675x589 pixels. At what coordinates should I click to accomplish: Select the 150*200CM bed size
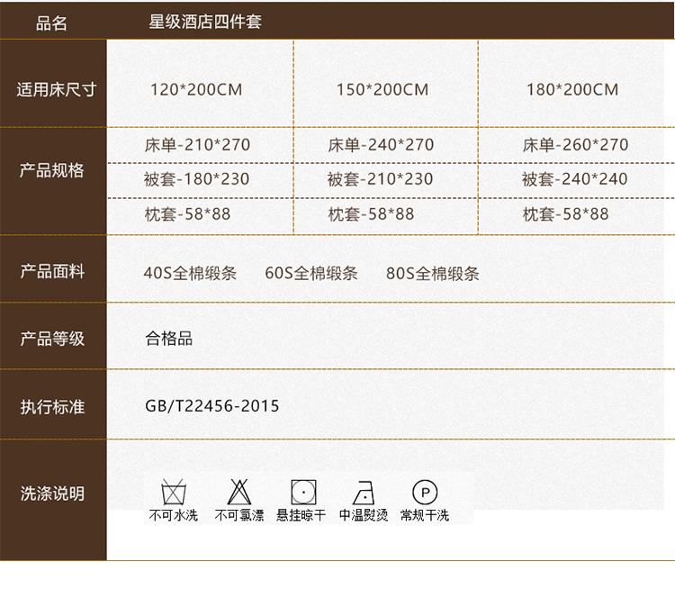click(382, 89)
